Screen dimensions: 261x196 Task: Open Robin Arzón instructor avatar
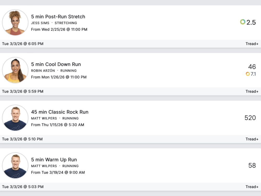(x=15, y=70)
